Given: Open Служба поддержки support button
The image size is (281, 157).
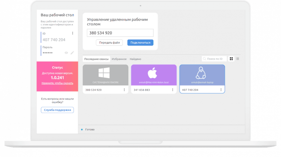Looking at the screenshot, I should click(x=57, y=110).
